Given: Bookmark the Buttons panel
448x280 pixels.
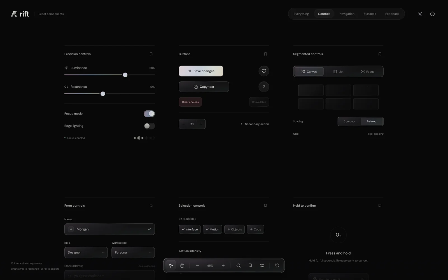Looking at the screenshot, I should [265, 54].
